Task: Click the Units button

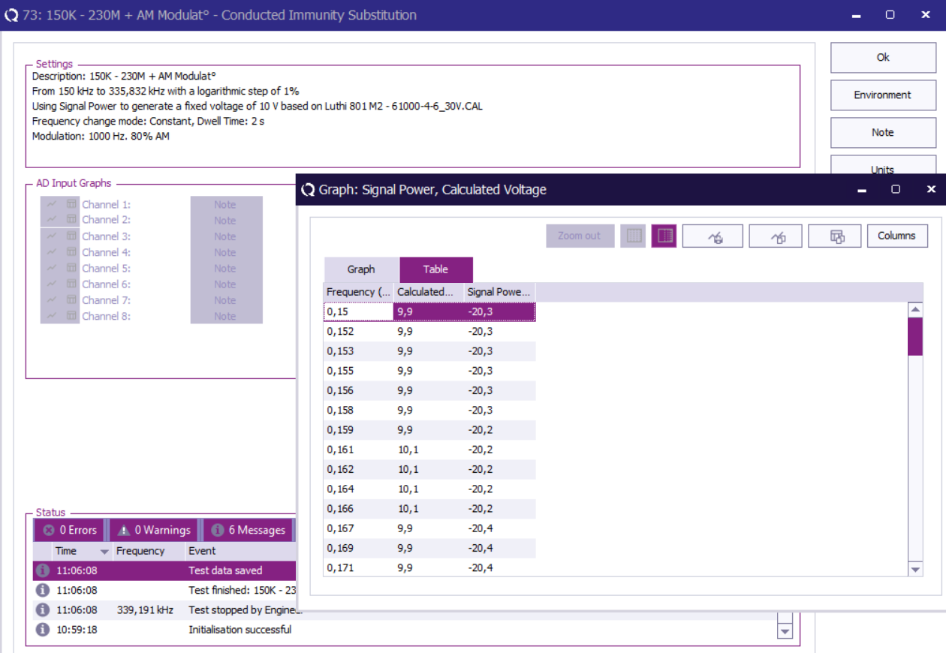Action: 883,165
